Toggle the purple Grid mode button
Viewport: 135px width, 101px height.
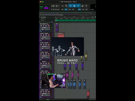46,8
